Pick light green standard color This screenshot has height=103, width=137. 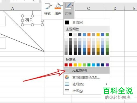click(84, 65)
